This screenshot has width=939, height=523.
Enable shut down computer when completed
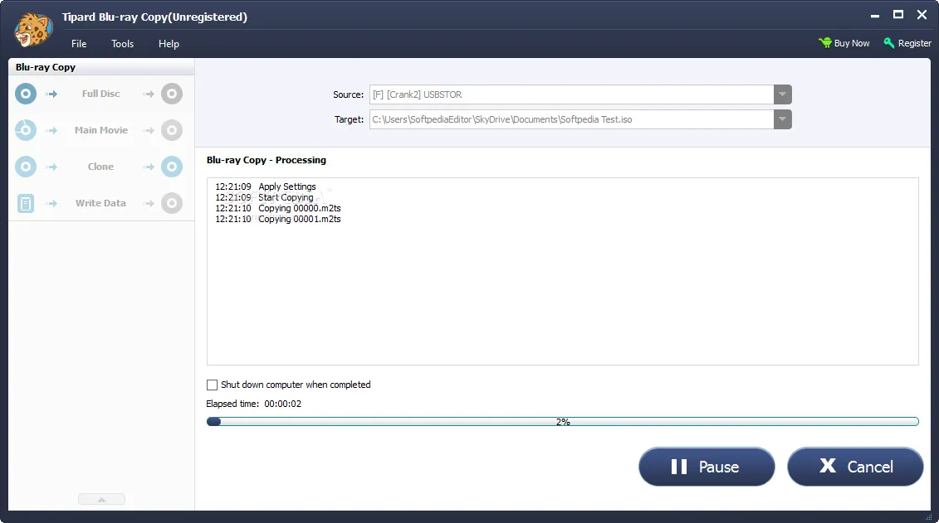click(x=212, y=385)
